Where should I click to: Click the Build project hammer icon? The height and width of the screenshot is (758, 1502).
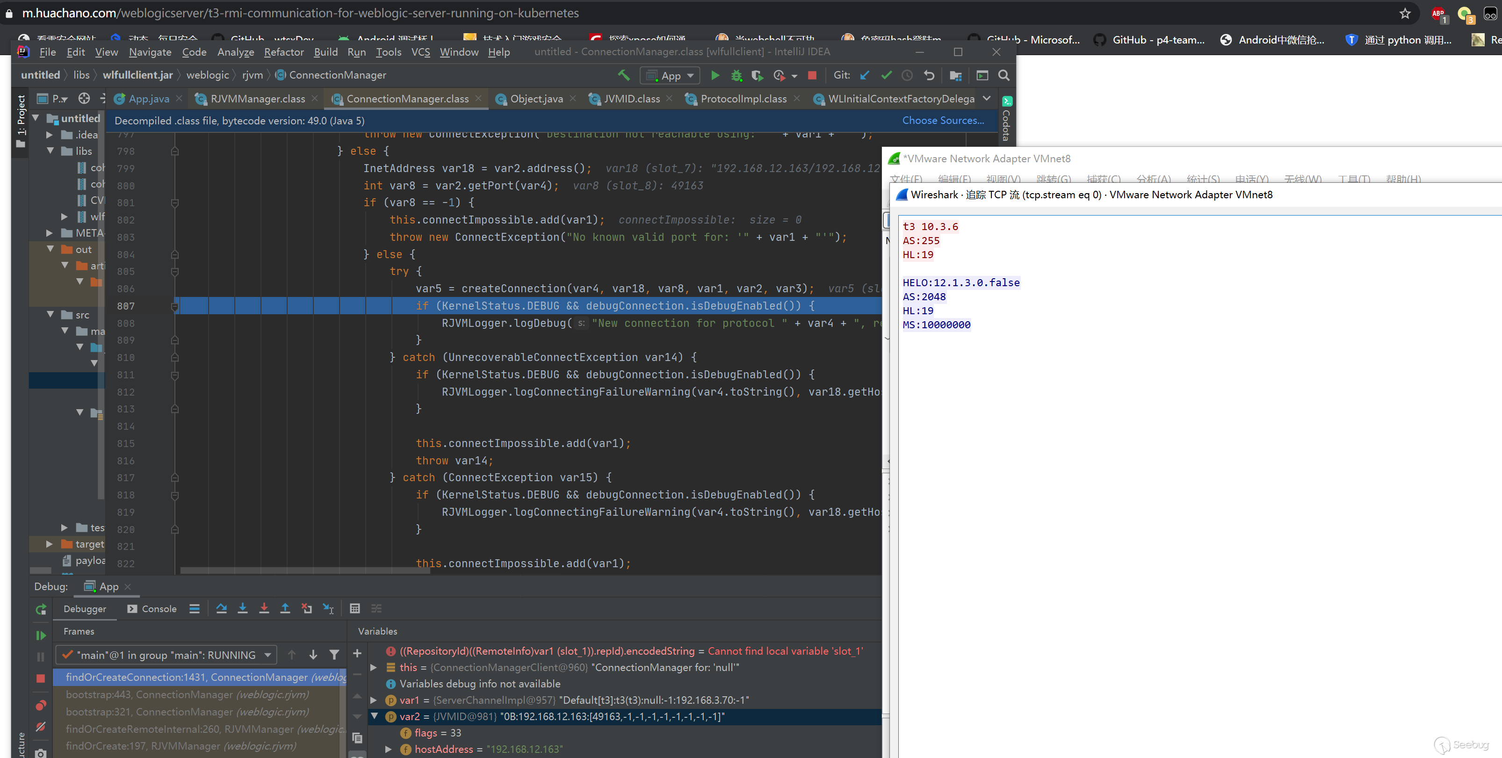pos(623,75)
